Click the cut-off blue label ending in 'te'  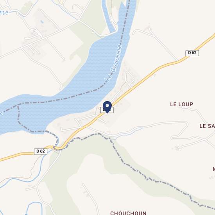tap(4, 13)
